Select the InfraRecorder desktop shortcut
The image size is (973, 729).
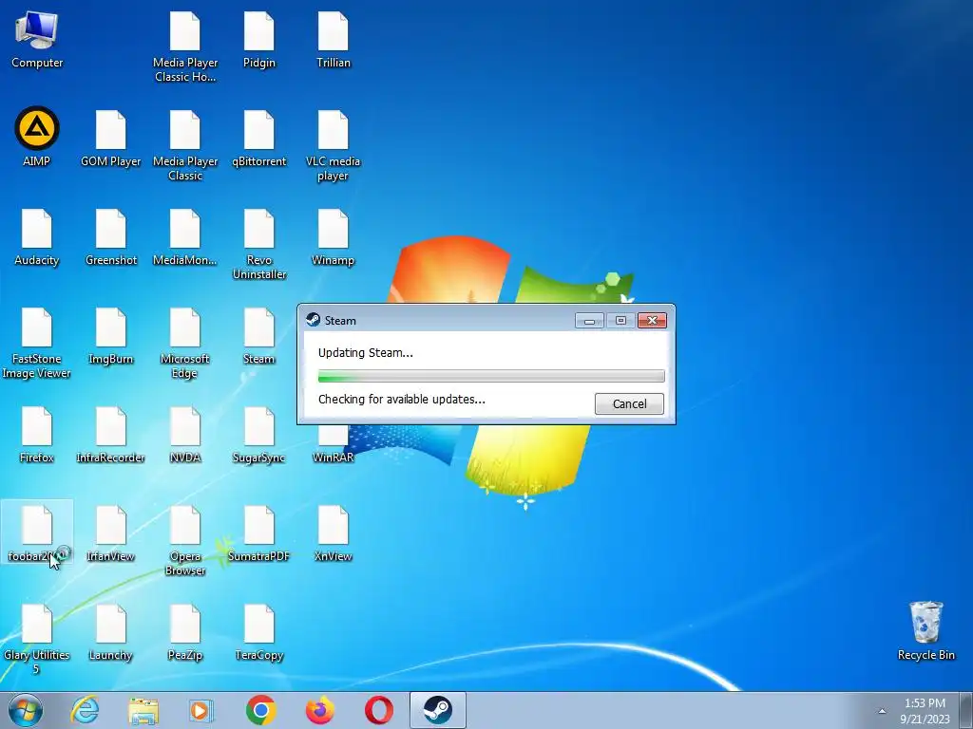pos(111,435)
